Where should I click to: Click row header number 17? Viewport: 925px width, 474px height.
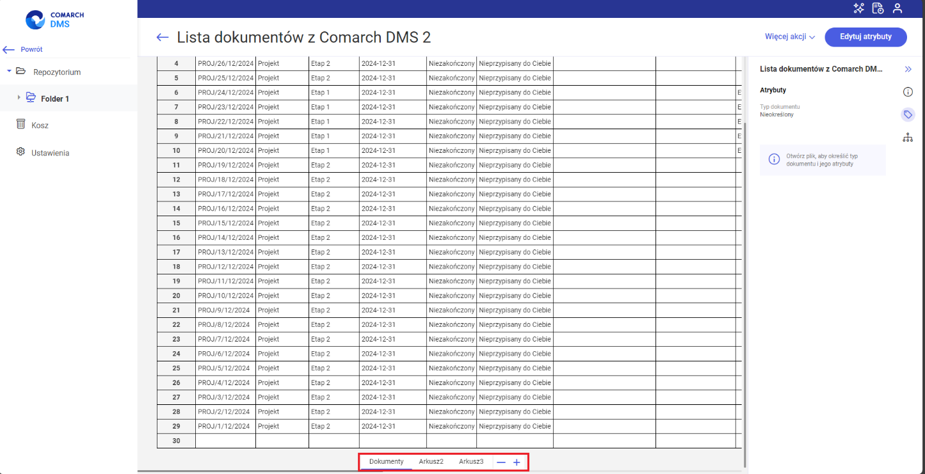click(x=176, y=252)
